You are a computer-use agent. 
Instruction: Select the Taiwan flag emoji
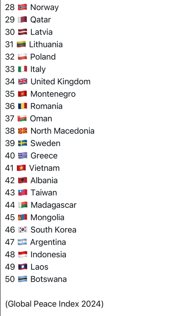coord(23,193)
